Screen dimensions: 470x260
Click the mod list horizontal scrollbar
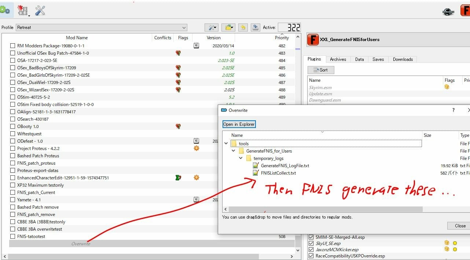(133, 256)
